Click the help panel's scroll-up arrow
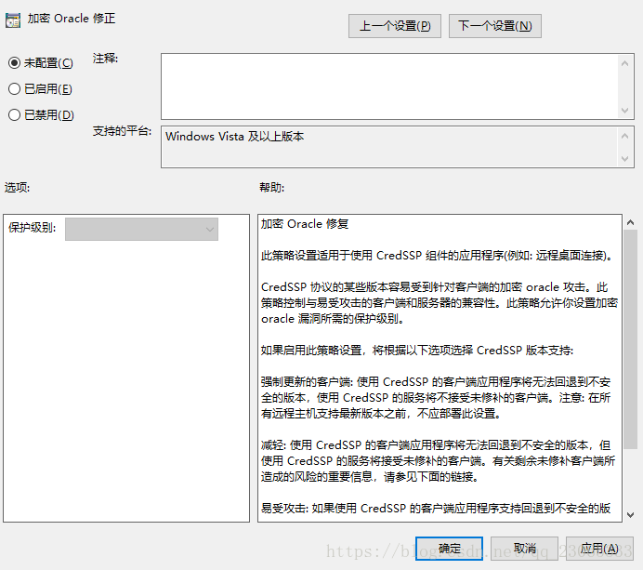 [630, 222]
